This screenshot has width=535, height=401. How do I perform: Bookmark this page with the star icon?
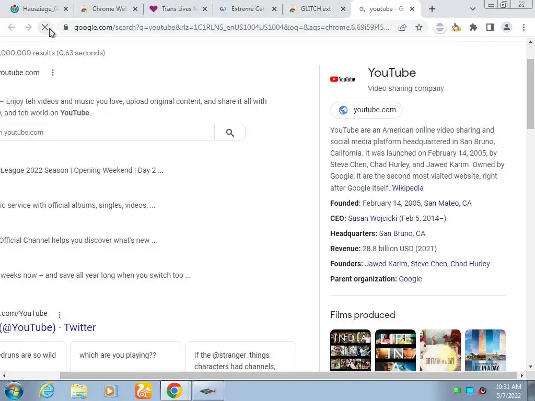(419, 27)
